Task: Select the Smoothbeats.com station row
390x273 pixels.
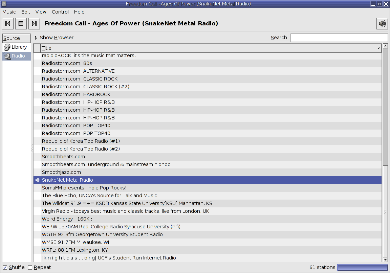Action: tap(208, 157)
